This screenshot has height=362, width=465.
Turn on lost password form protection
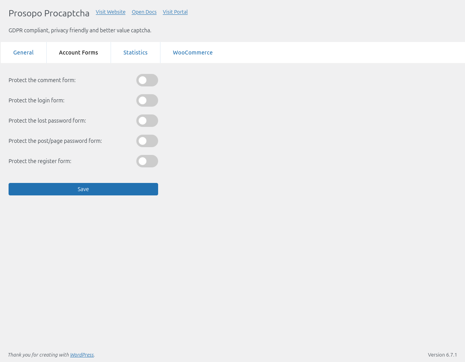147,121
